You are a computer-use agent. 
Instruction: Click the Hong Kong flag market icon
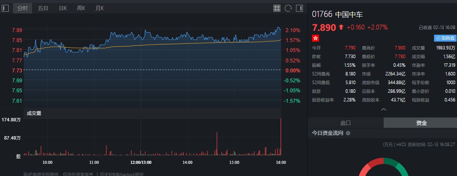click(x=316, y=38)
